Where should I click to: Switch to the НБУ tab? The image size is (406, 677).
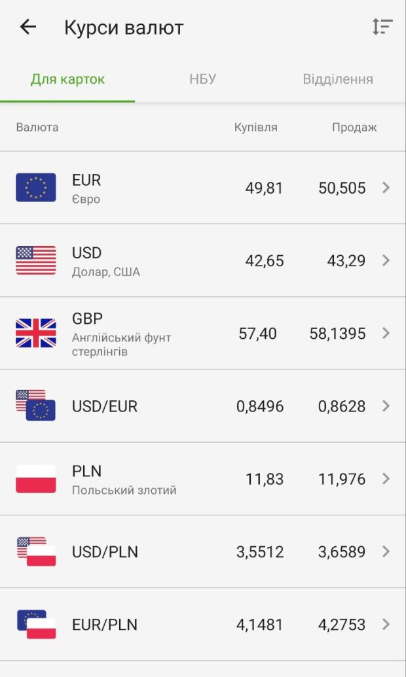[x=202, y=79]
